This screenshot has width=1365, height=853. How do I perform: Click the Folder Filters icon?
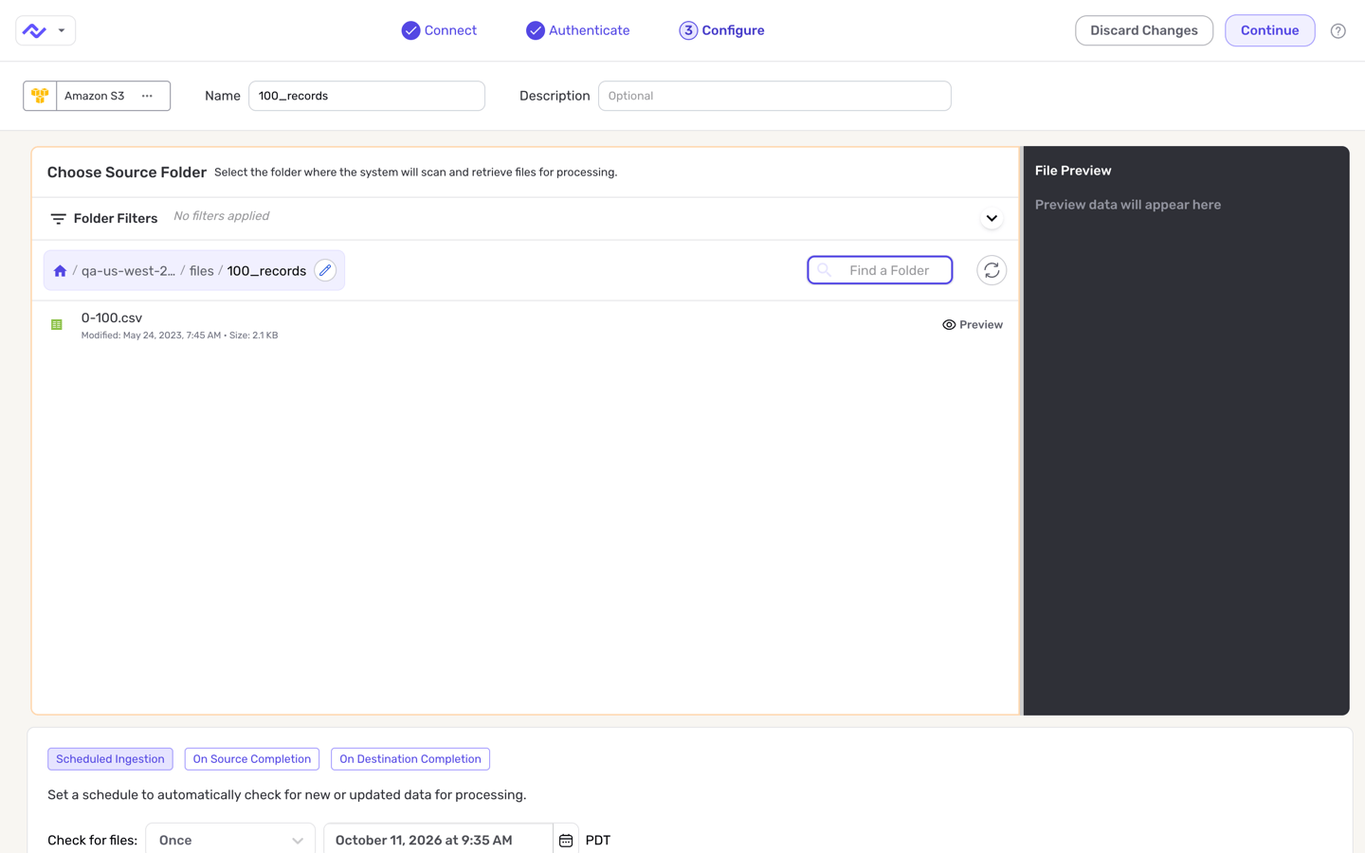58,219
